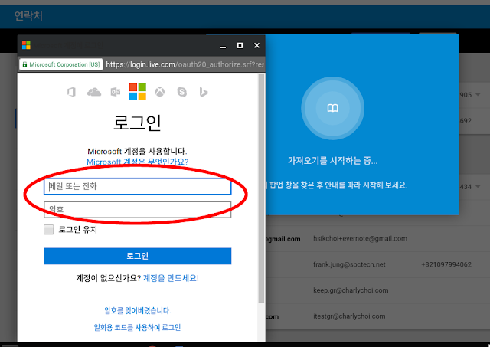Screen dimensions: 490x347
Task: Click the email or phone input field
Action: (x=138, y=186)
